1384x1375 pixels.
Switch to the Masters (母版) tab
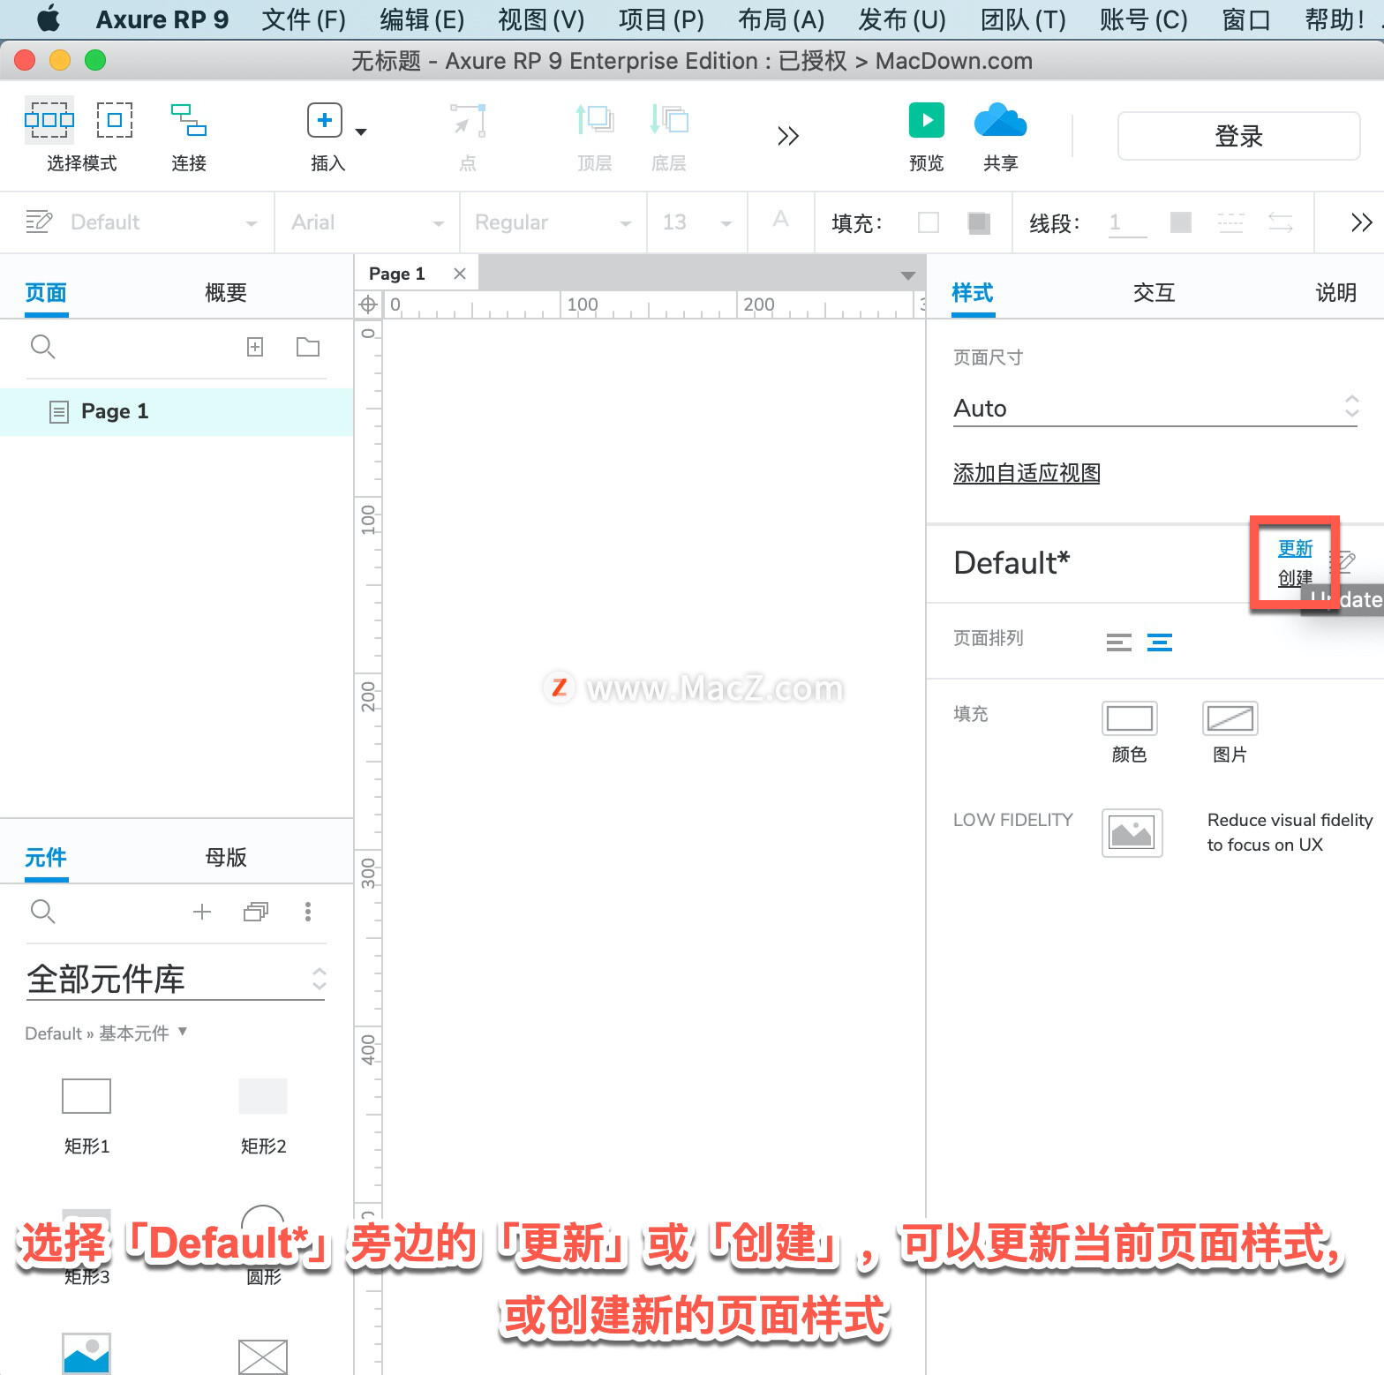tap(225, 857)
